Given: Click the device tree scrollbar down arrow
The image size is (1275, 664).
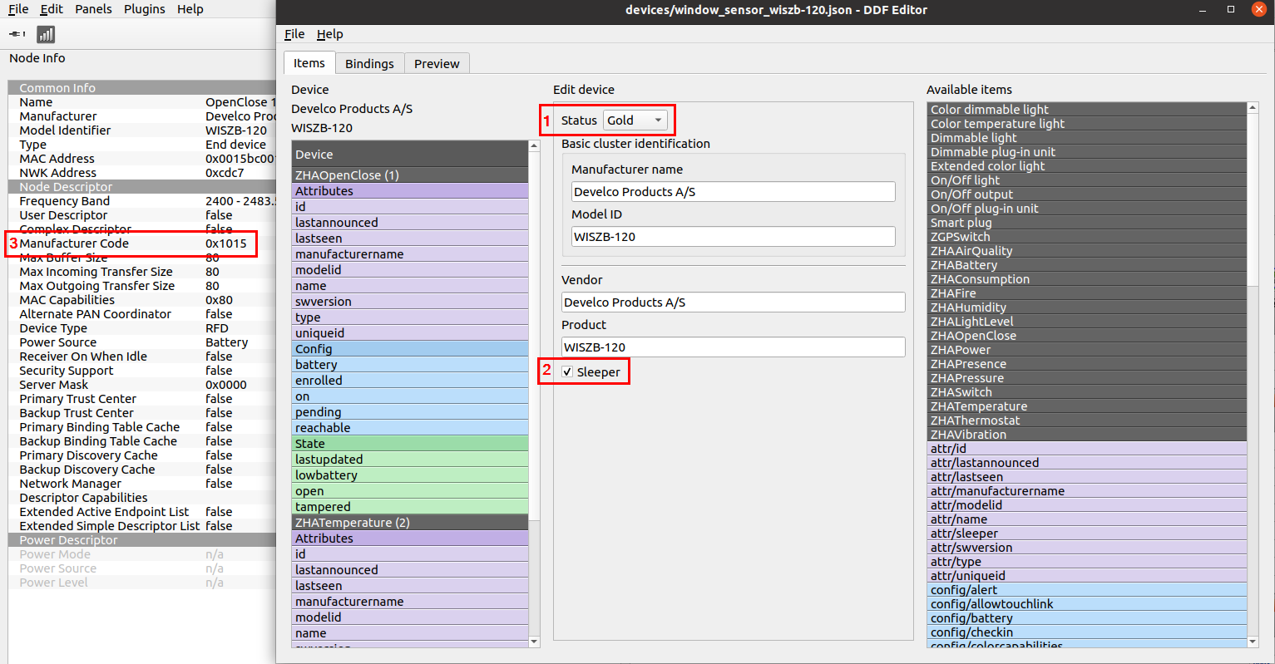Looking at the screenshot, I should pos(534,642).
